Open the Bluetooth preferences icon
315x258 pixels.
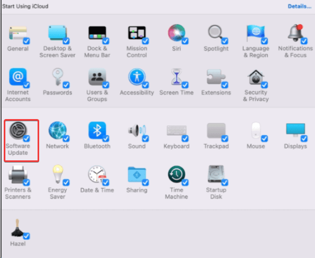coord(97,130)
